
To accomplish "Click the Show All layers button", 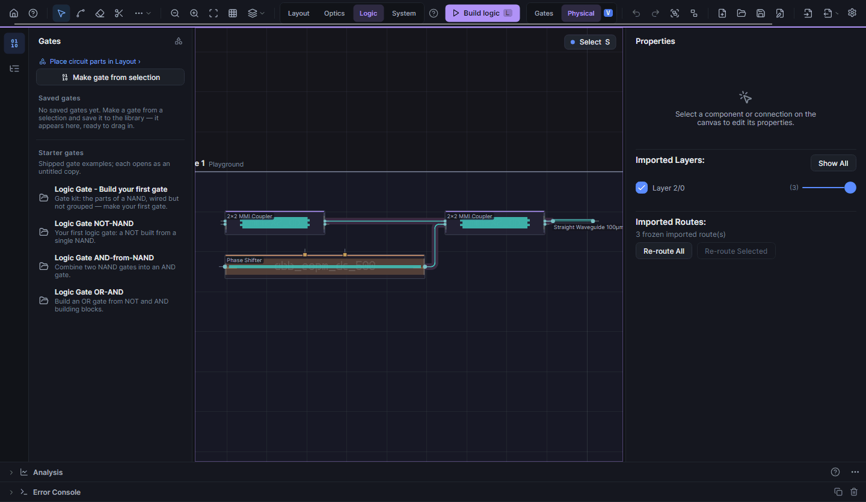I will click(833, 163).
